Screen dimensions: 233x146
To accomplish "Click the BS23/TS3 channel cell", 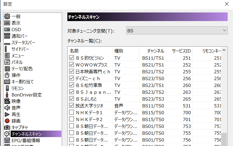I will click(x=153, y=99).
